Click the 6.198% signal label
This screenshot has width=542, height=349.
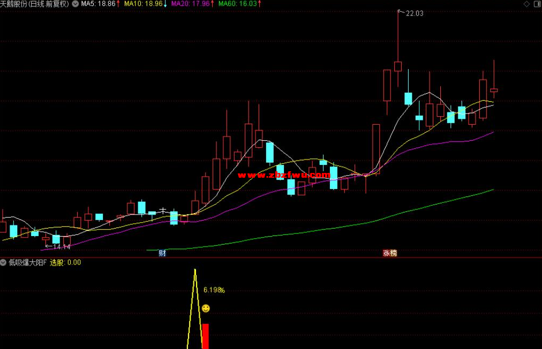click(214, 290)
